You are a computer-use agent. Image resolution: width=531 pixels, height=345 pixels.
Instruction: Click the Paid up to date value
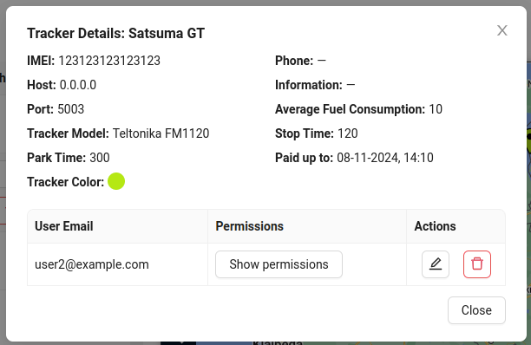(385, 158)
